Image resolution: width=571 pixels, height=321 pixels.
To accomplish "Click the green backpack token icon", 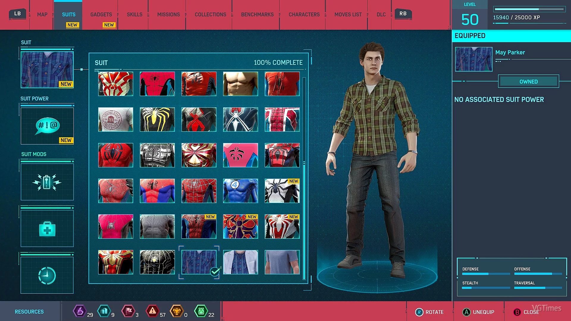I will [201, 311].
